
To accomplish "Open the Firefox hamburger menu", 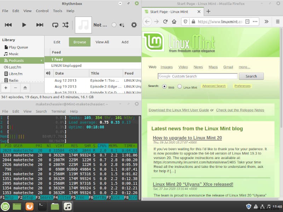I will pyautogui.click(x=278, y=21).
